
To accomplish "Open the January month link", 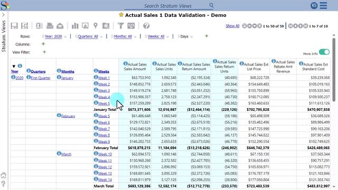I will click(x=67, y=78).
